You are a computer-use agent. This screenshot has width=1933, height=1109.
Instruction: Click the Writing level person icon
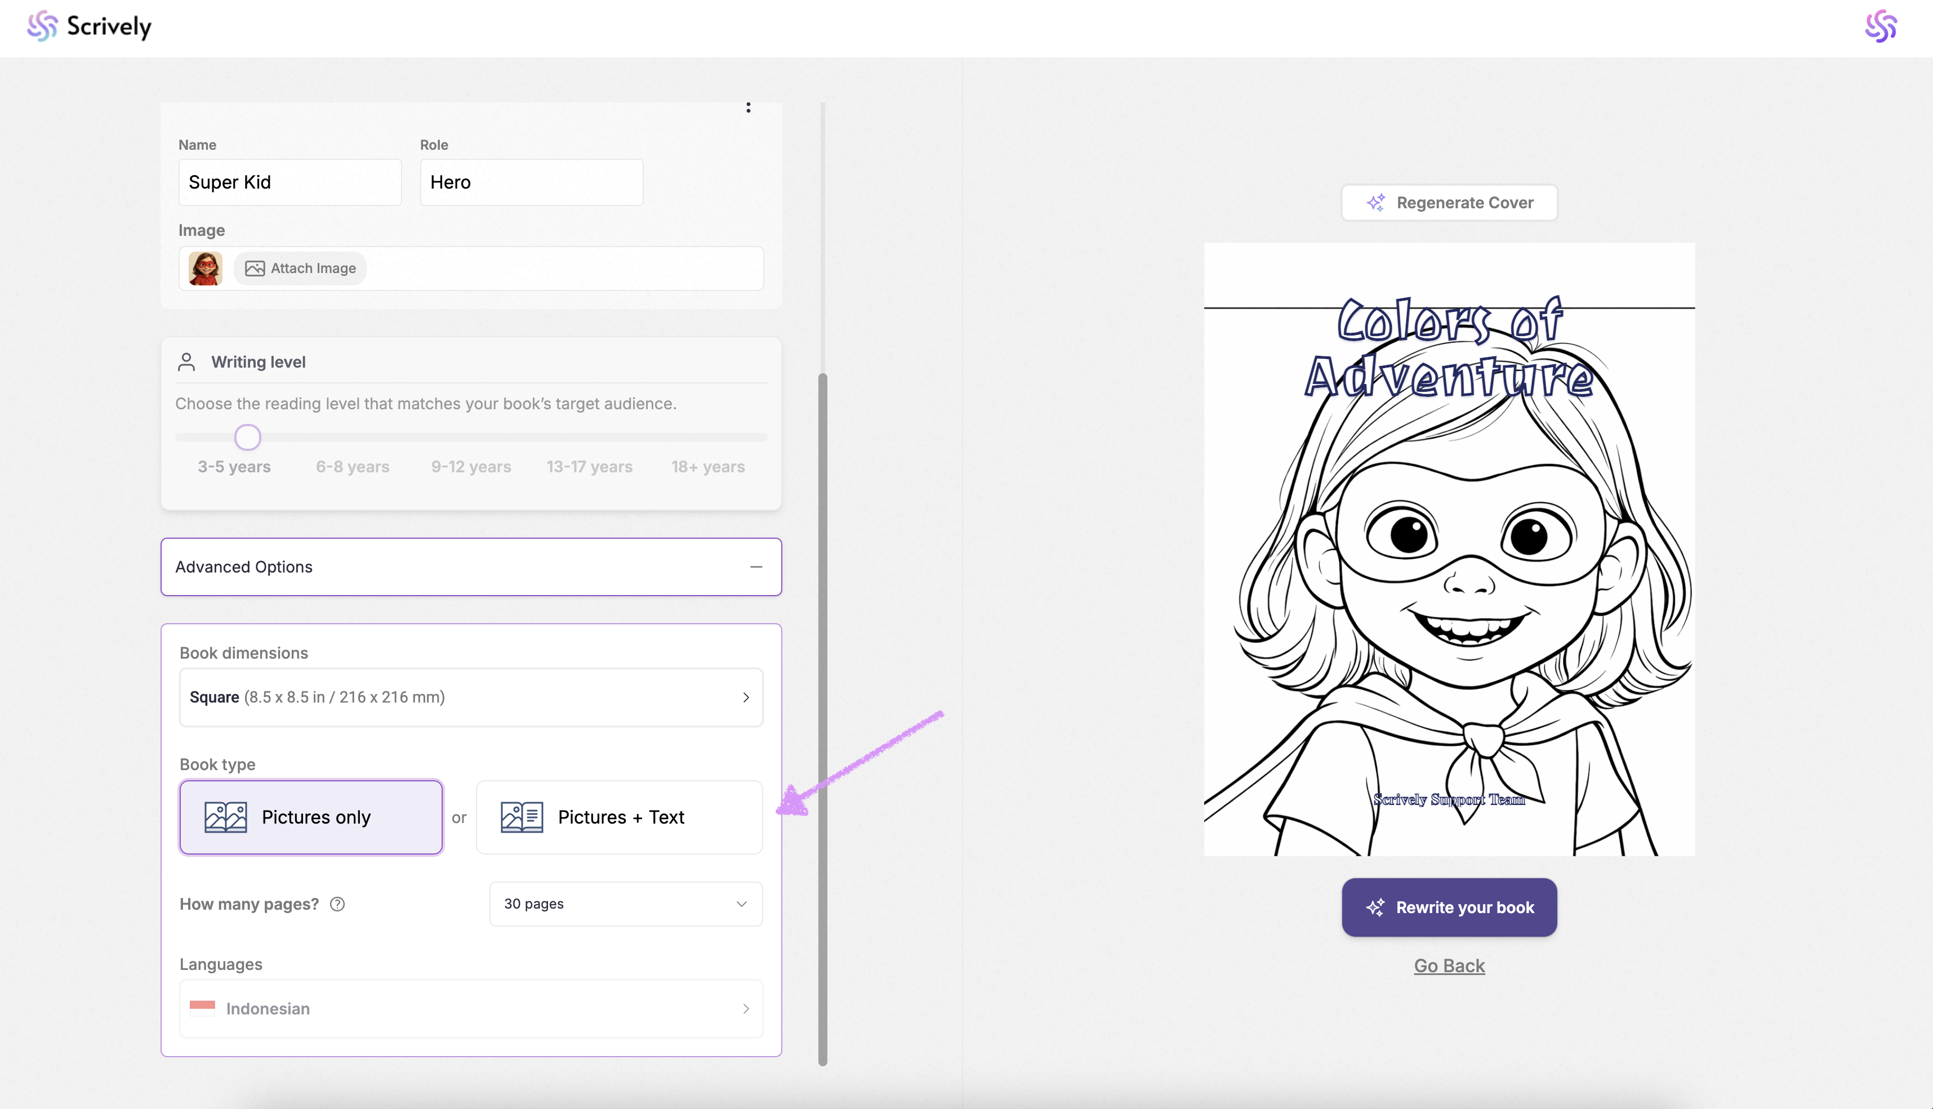[186, 362]
